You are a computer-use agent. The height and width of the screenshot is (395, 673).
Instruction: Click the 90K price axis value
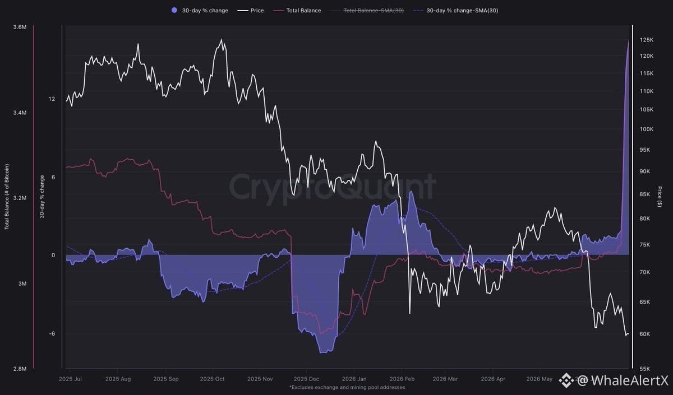[x=645, y=171]
